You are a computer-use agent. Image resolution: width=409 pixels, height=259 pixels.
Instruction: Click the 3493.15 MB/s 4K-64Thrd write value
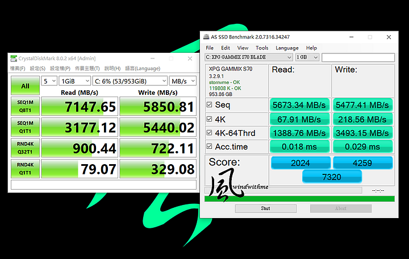pyautogui.click(x=362, y=133)
